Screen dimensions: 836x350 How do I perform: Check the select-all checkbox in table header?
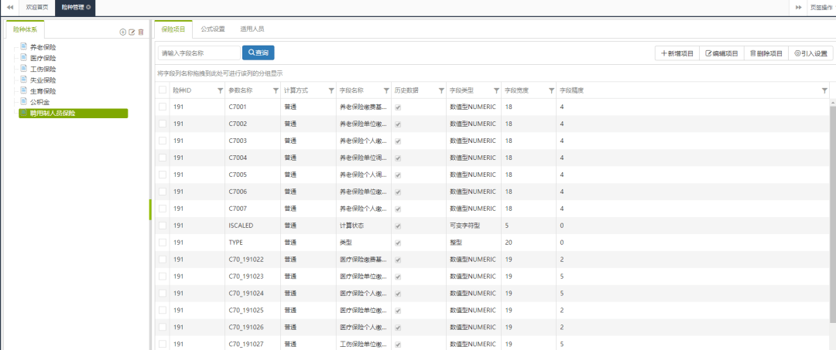(163, 90)
